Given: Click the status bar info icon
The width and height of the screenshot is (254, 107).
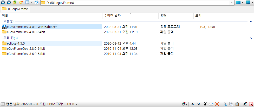Looking at the screenshot, I should (x=3, y=104).
